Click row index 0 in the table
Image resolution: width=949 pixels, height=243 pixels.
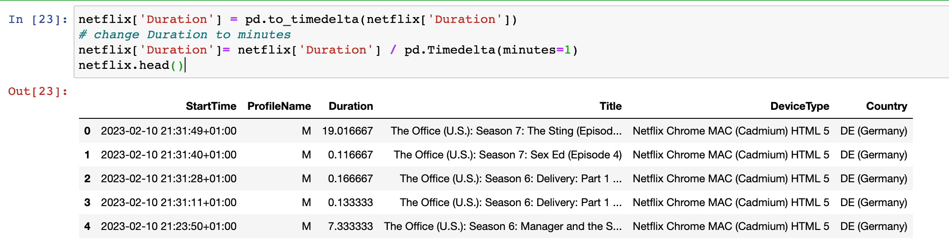coord(87,131)
